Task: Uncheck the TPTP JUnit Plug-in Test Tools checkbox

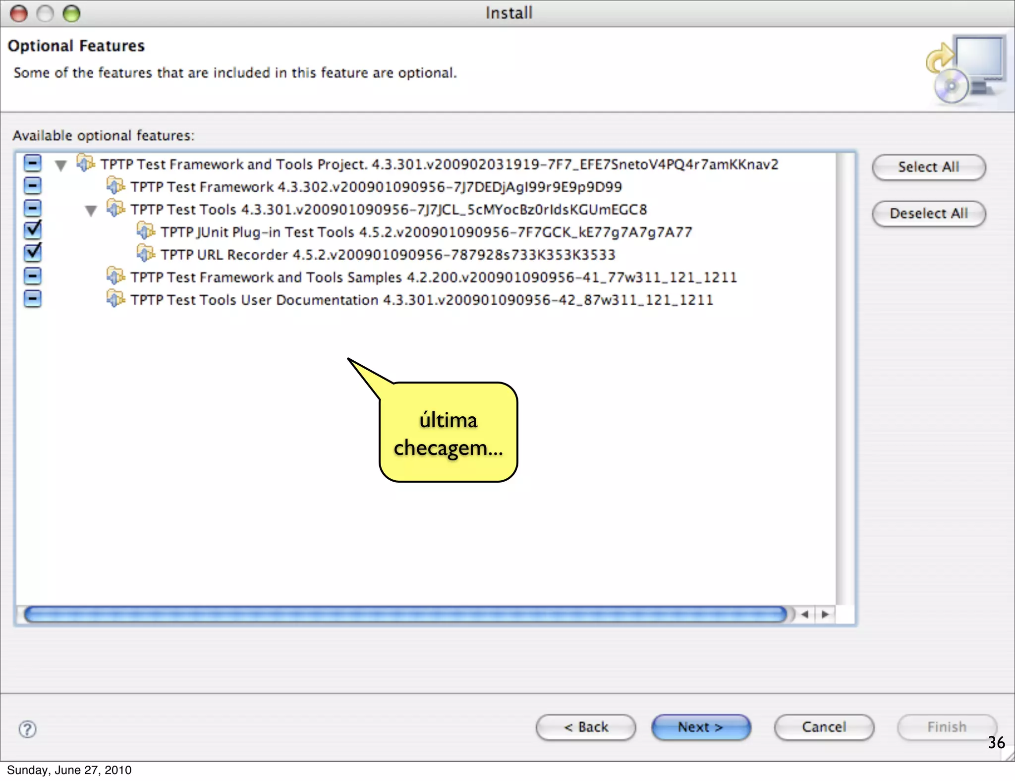Action: click(33, 230)
